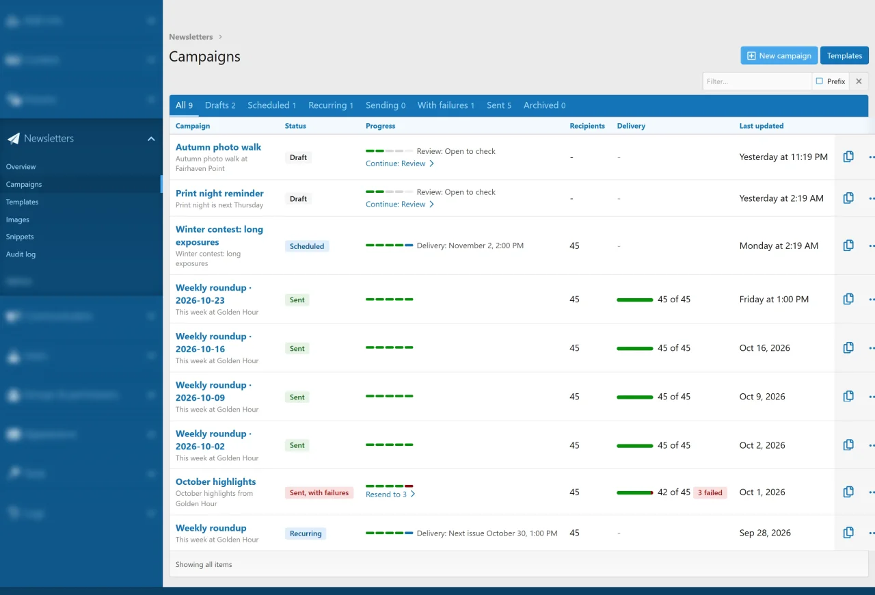Duplicate the October highlights campaign
Screen dimensions: 875x595
[848, 492]
